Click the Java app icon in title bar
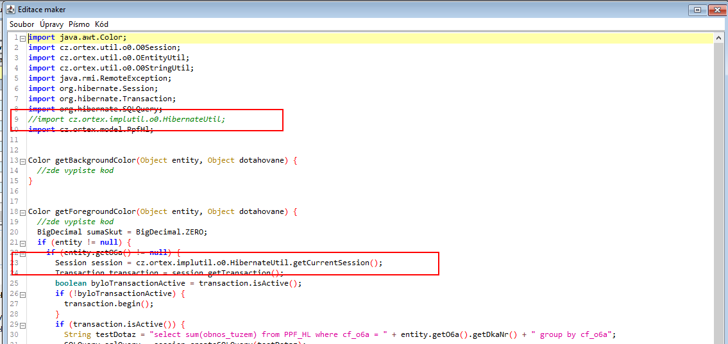The image size is (728, 344). pyautogui.click(x=10, y=10)
